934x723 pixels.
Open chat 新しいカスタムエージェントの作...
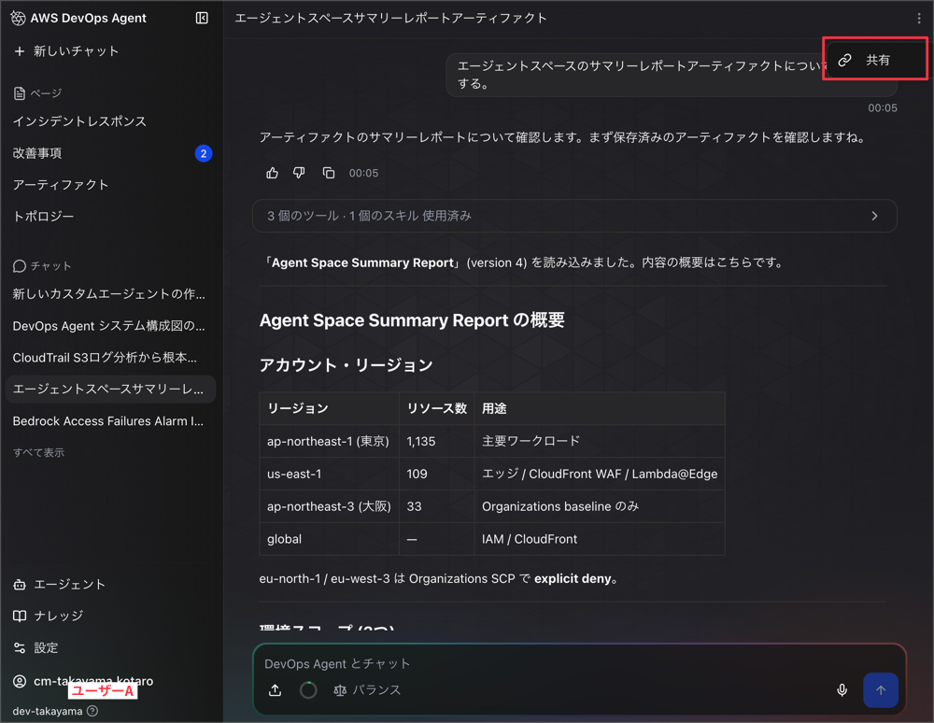coord(109,294)
